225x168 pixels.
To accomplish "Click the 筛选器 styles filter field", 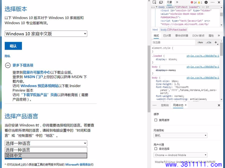I will click(173, 42).
